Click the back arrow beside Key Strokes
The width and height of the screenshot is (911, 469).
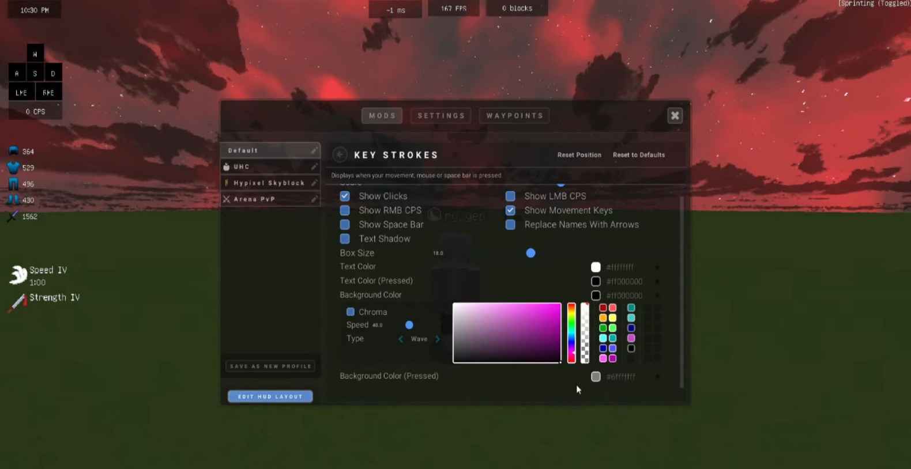coord(340,154)
